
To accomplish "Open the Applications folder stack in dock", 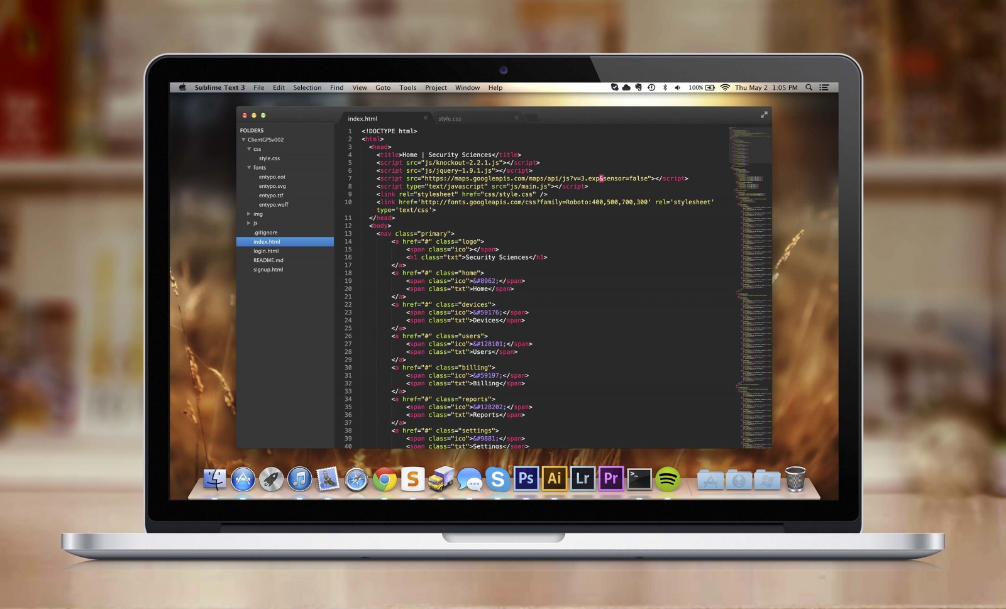I will coord(710,480).
